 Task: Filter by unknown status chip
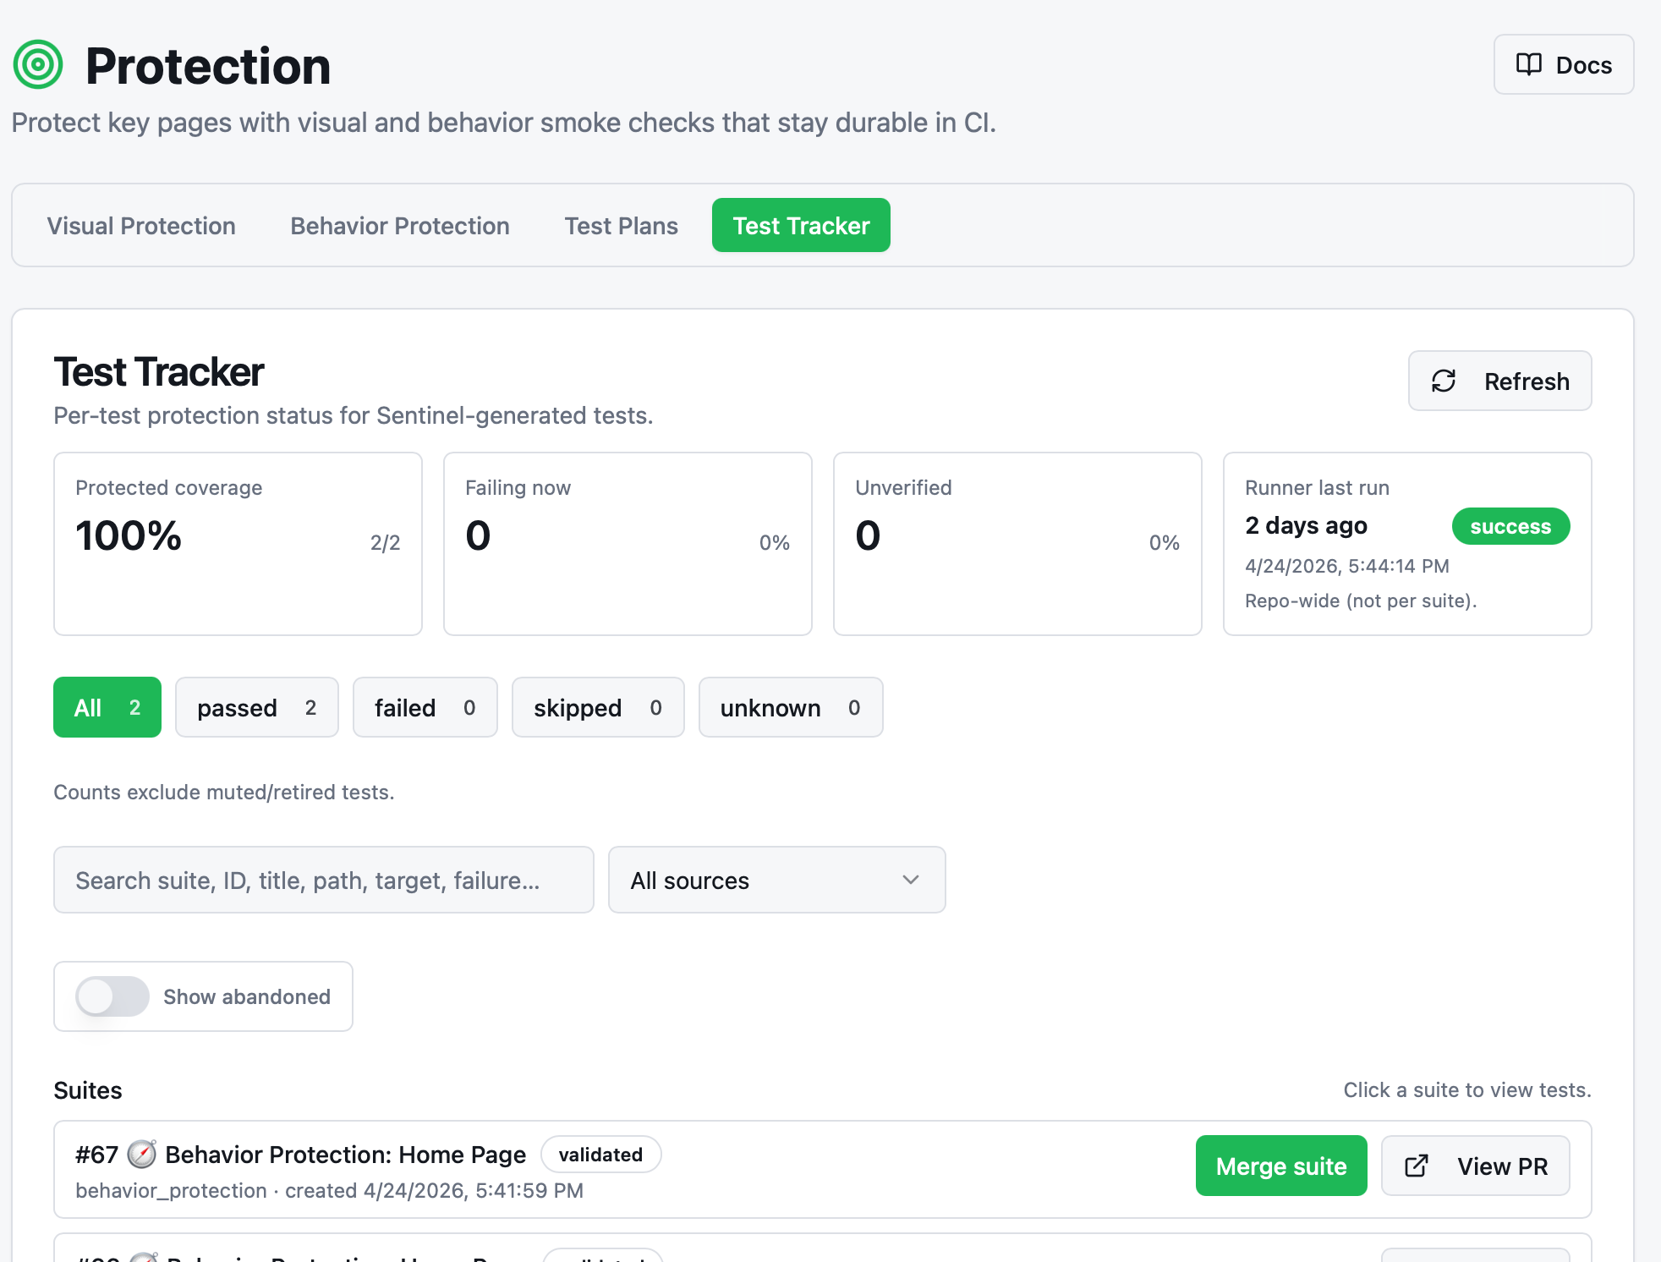point(791,707)
